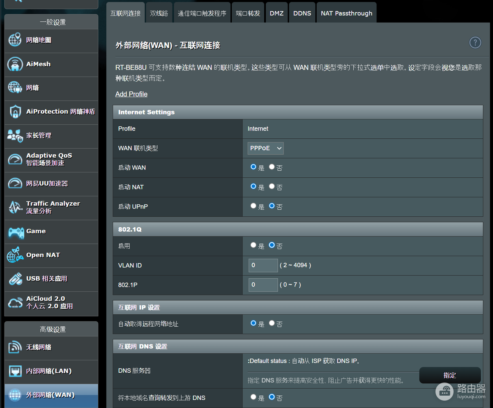Set 启动 WAN to 否
493x408 pixels.
272,167
